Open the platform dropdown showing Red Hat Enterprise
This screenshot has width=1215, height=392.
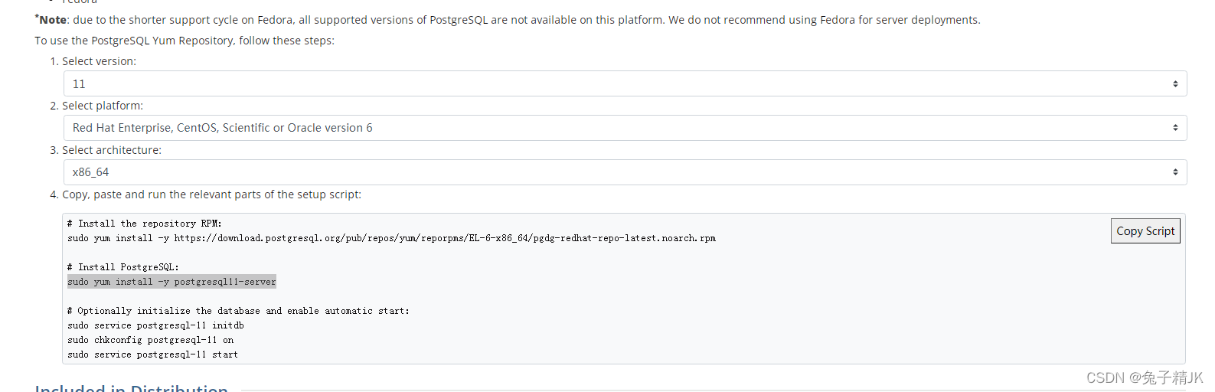(x=625, y=128)
